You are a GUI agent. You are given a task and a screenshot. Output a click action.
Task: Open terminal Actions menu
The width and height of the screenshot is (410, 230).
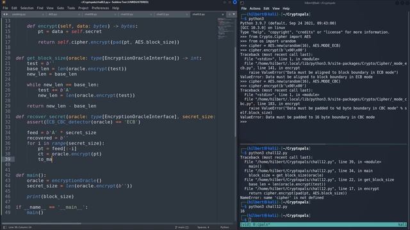coord(255,8)
